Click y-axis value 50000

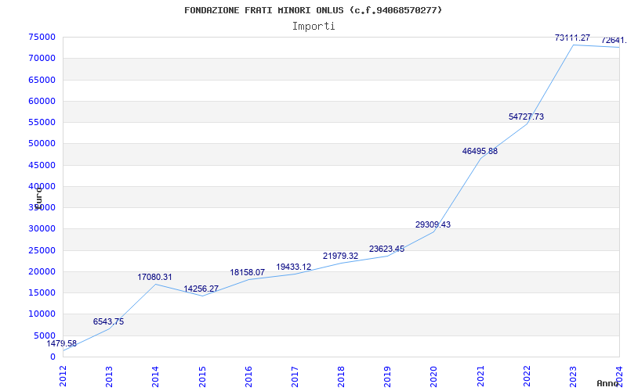click(42, 144)
